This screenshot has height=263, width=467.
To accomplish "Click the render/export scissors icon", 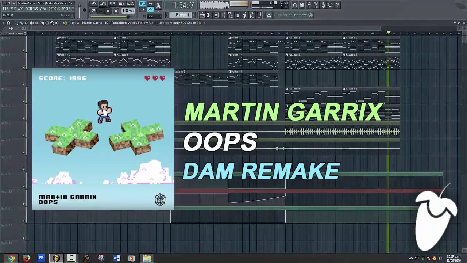I will pyautogui.click(x=316, y=5).
